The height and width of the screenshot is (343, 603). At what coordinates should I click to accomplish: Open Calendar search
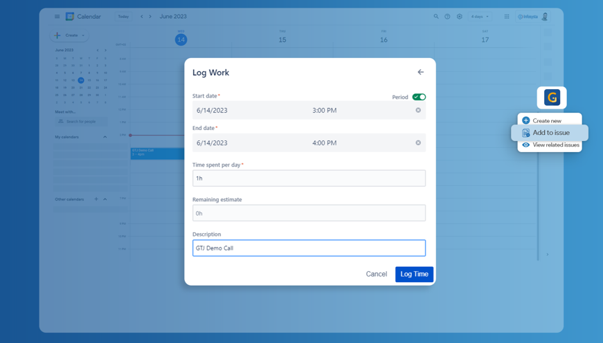coord(435,17)
